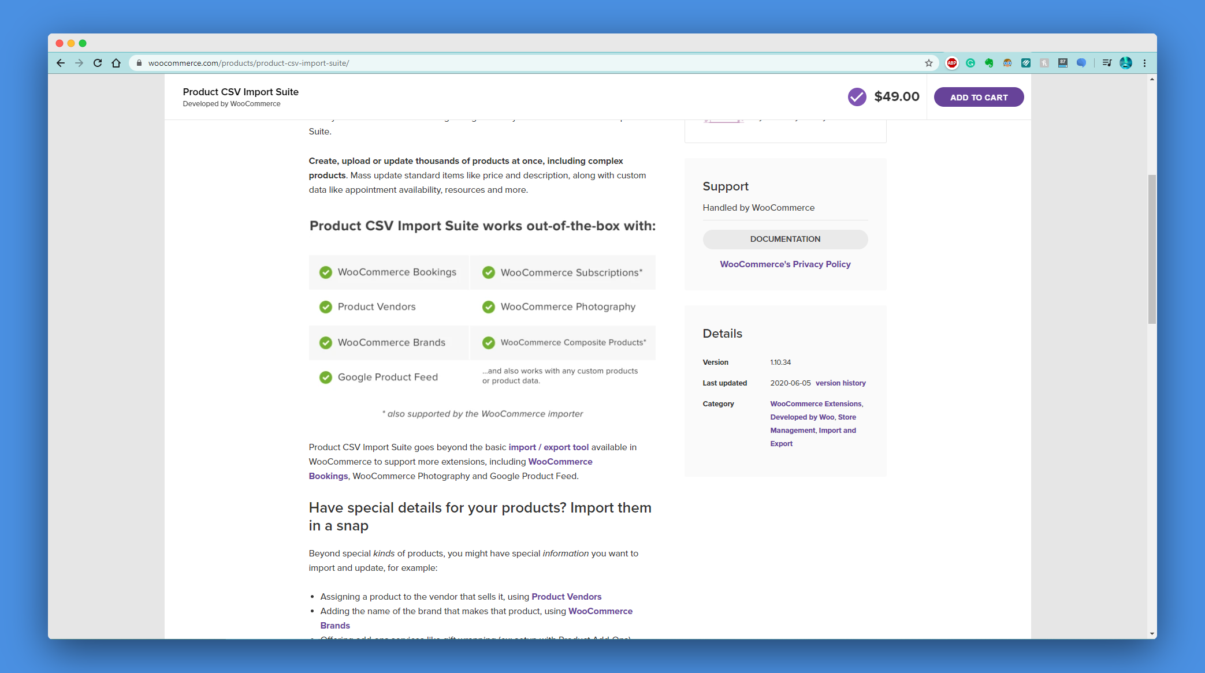Click the green check beside WooCommerce Subscriptions

[x=489, y=272]
